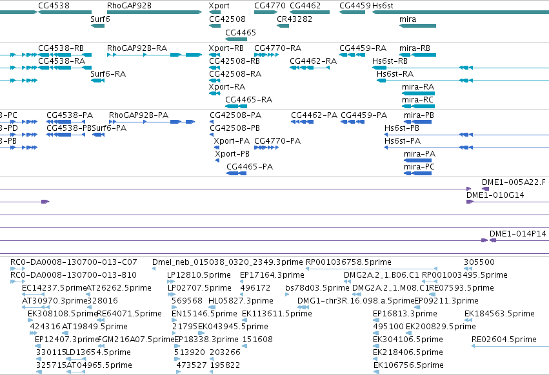Select EST 305500

479,262
